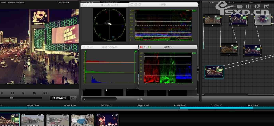
Task: Select timeline clip 06 V1-06
Action: click(x=83, y=120)
